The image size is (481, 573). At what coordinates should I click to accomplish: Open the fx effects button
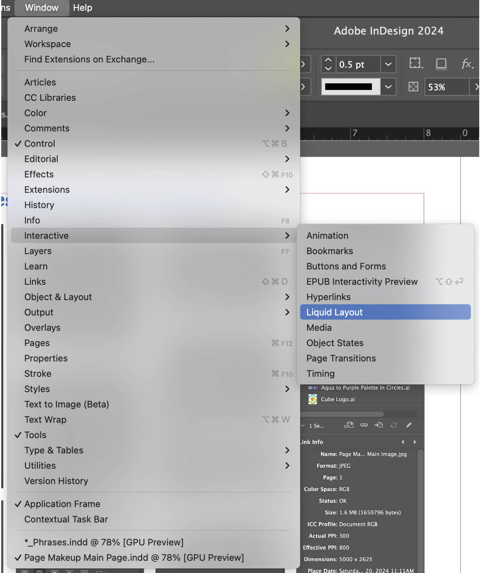[x=468, y=64]
